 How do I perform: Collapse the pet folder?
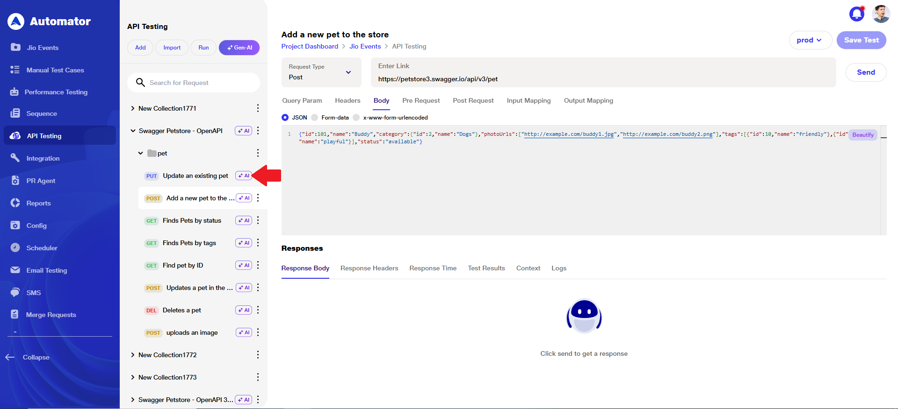pyautogui.click(x=140, y=153)
